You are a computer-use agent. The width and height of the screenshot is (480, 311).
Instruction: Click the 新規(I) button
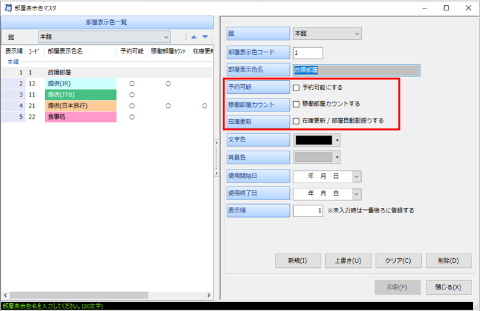click(297, 261)
